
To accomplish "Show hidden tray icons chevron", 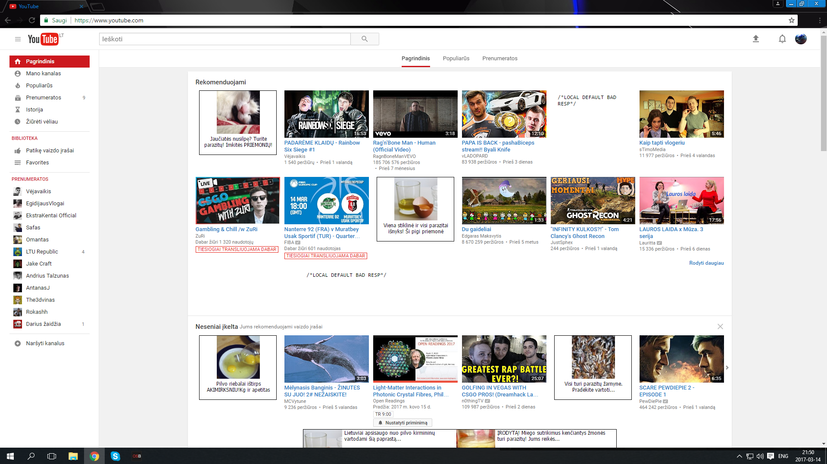I will click(x=740, y=456).
